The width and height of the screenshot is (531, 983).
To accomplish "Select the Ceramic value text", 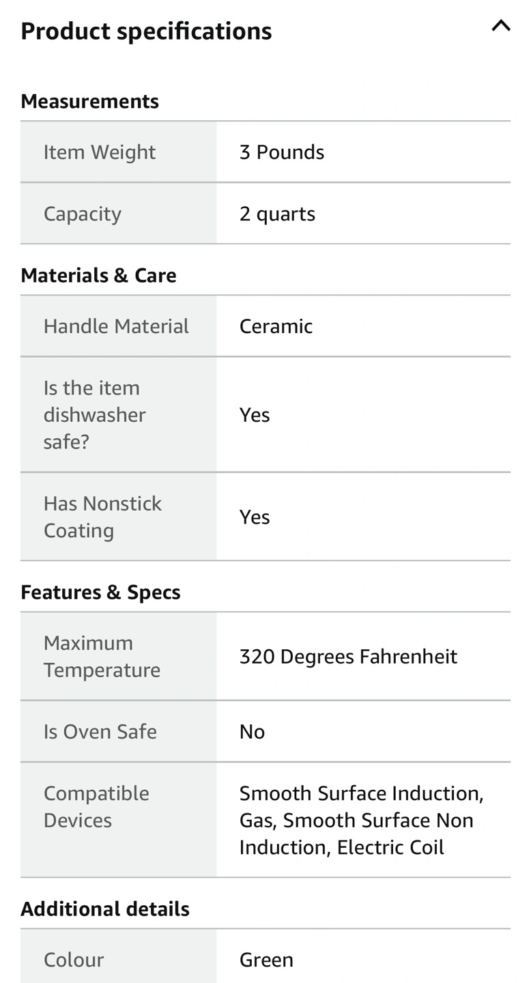I will [276, 326].
